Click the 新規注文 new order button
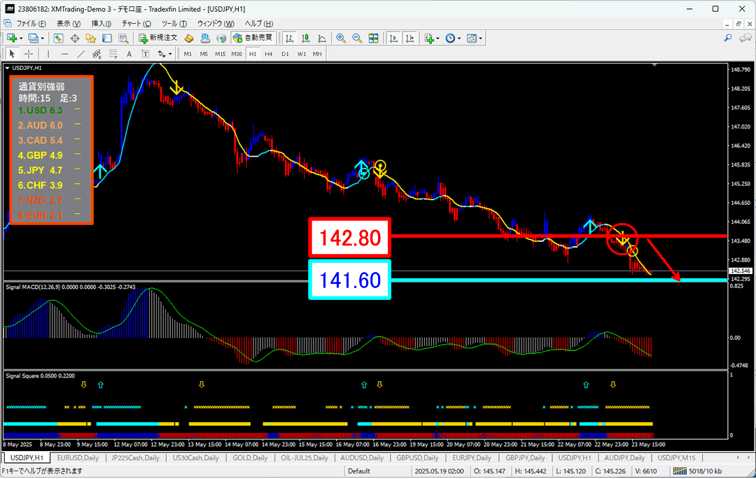Image resolution: width=756 pixels, height=479 pixels. tap(158, 38)
